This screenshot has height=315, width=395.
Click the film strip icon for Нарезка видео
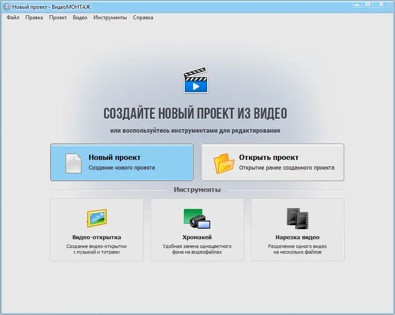298,217
